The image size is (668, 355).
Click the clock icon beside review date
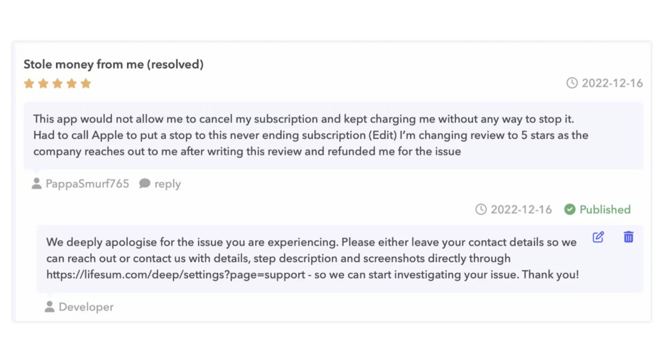tap(572, 83)
